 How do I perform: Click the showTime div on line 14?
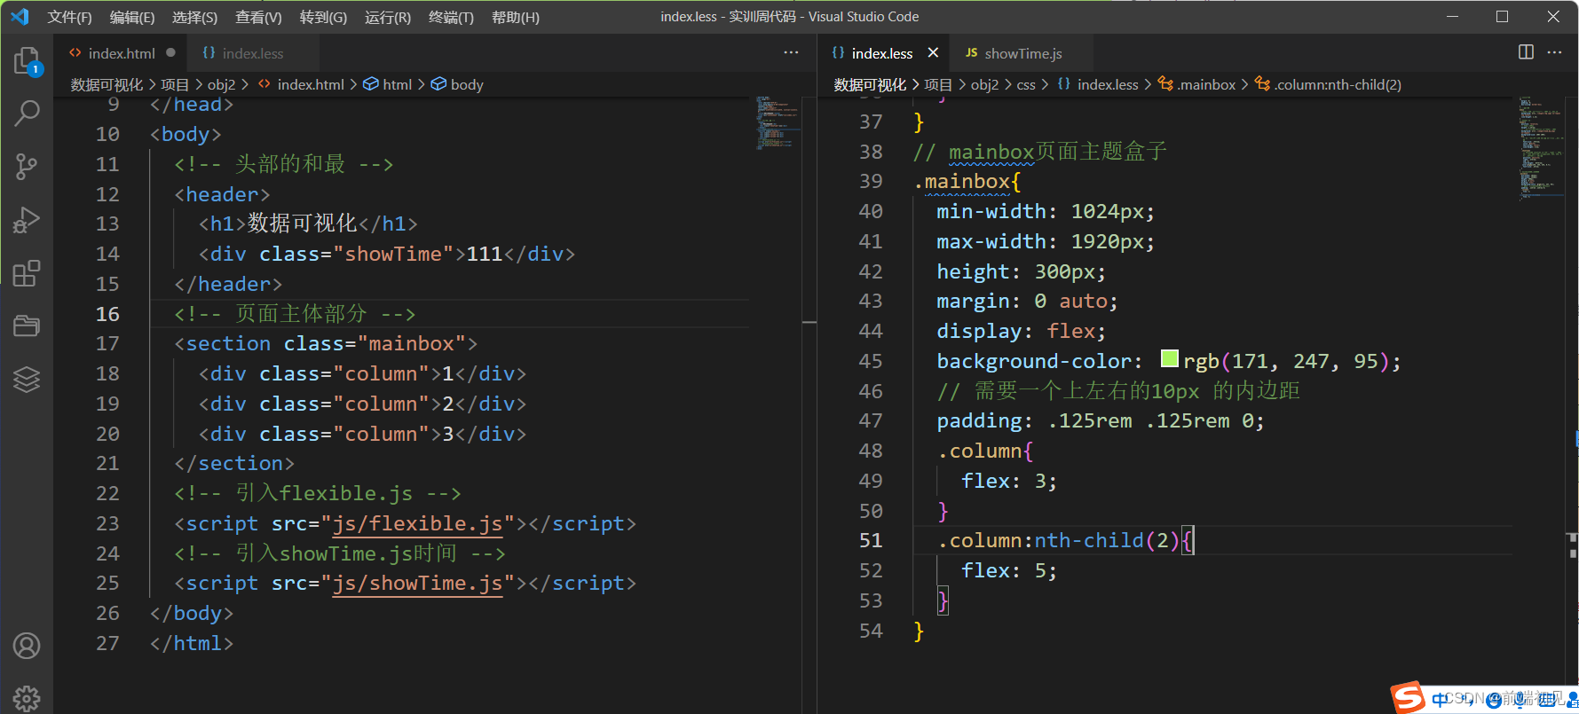click(387, 254)
